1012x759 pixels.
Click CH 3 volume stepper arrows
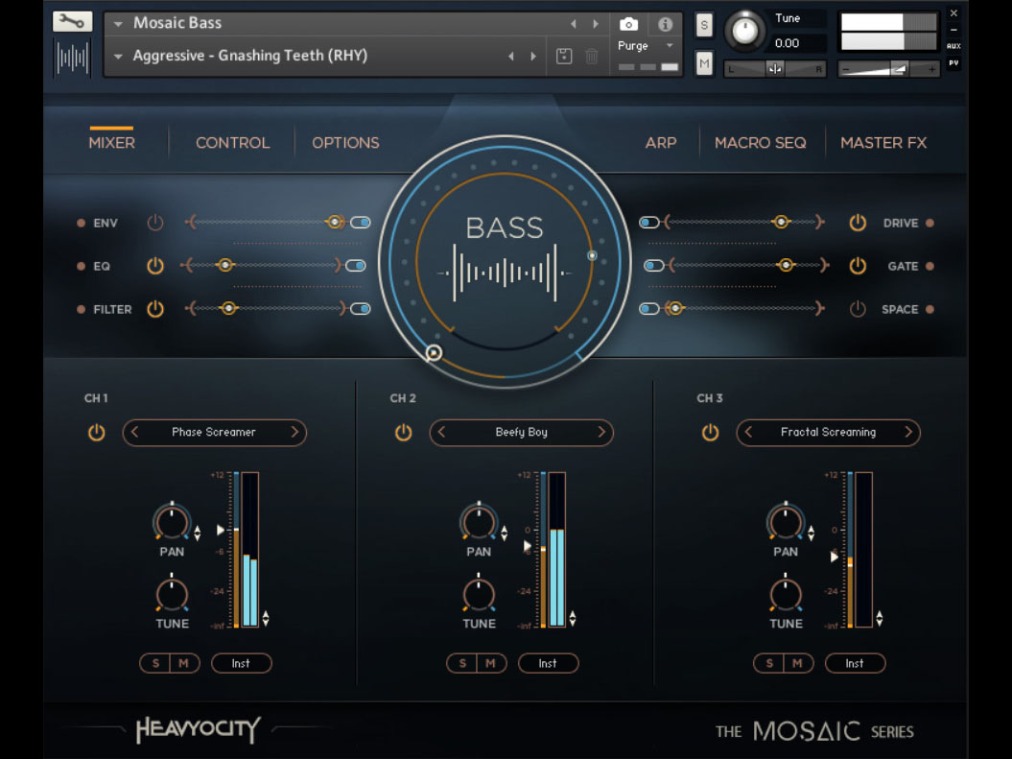879,618
